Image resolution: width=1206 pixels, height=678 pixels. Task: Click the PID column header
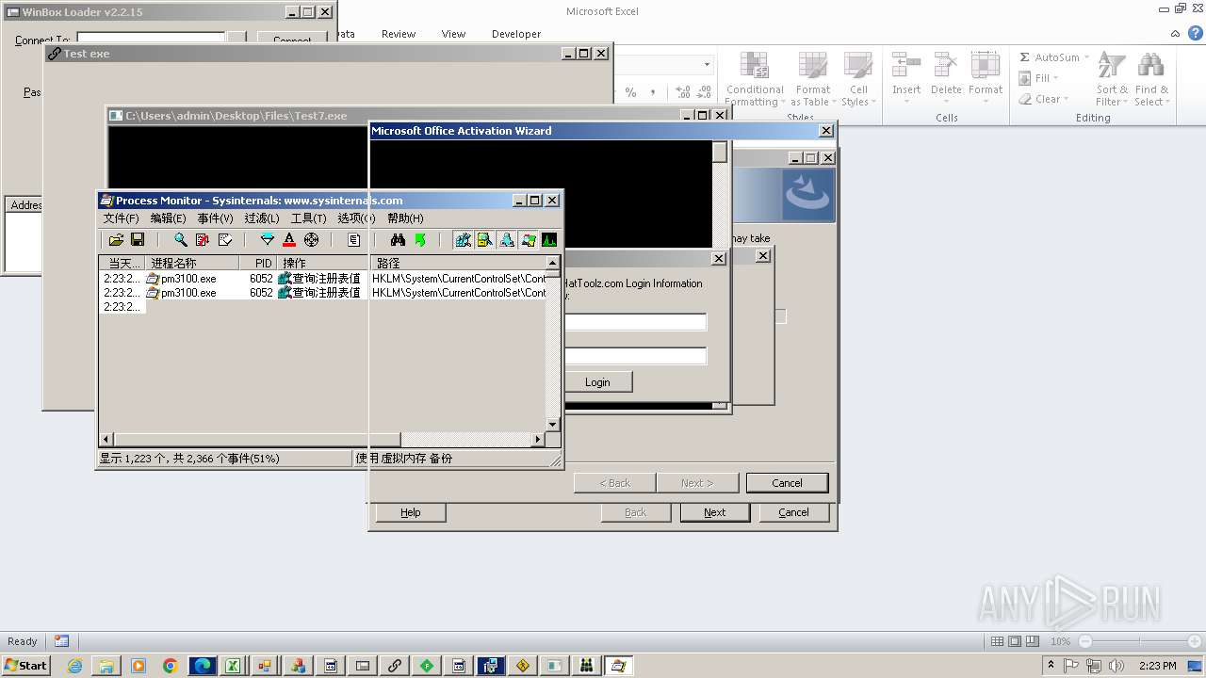pyautogui.click(x=258, y=264)
